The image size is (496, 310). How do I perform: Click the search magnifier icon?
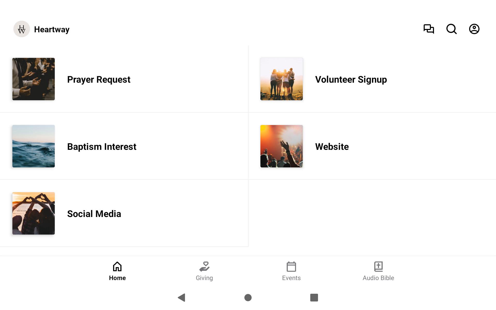(x=451, y=29)
